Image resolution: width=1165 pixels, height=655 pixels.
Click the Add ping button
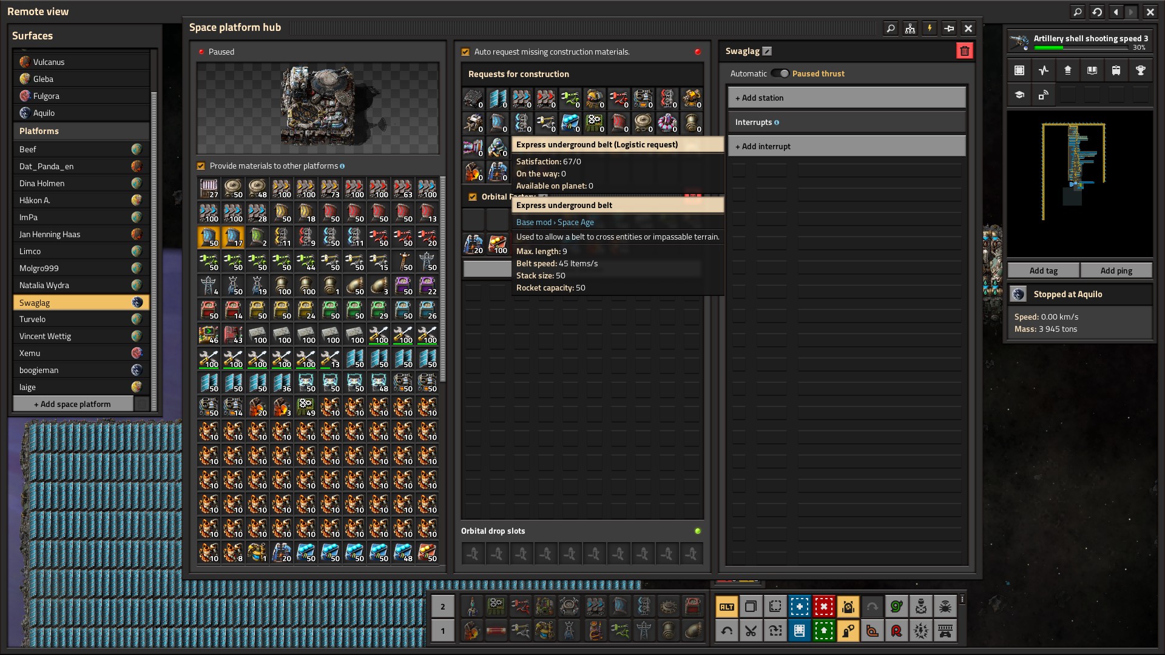(x=1116, y=270)
